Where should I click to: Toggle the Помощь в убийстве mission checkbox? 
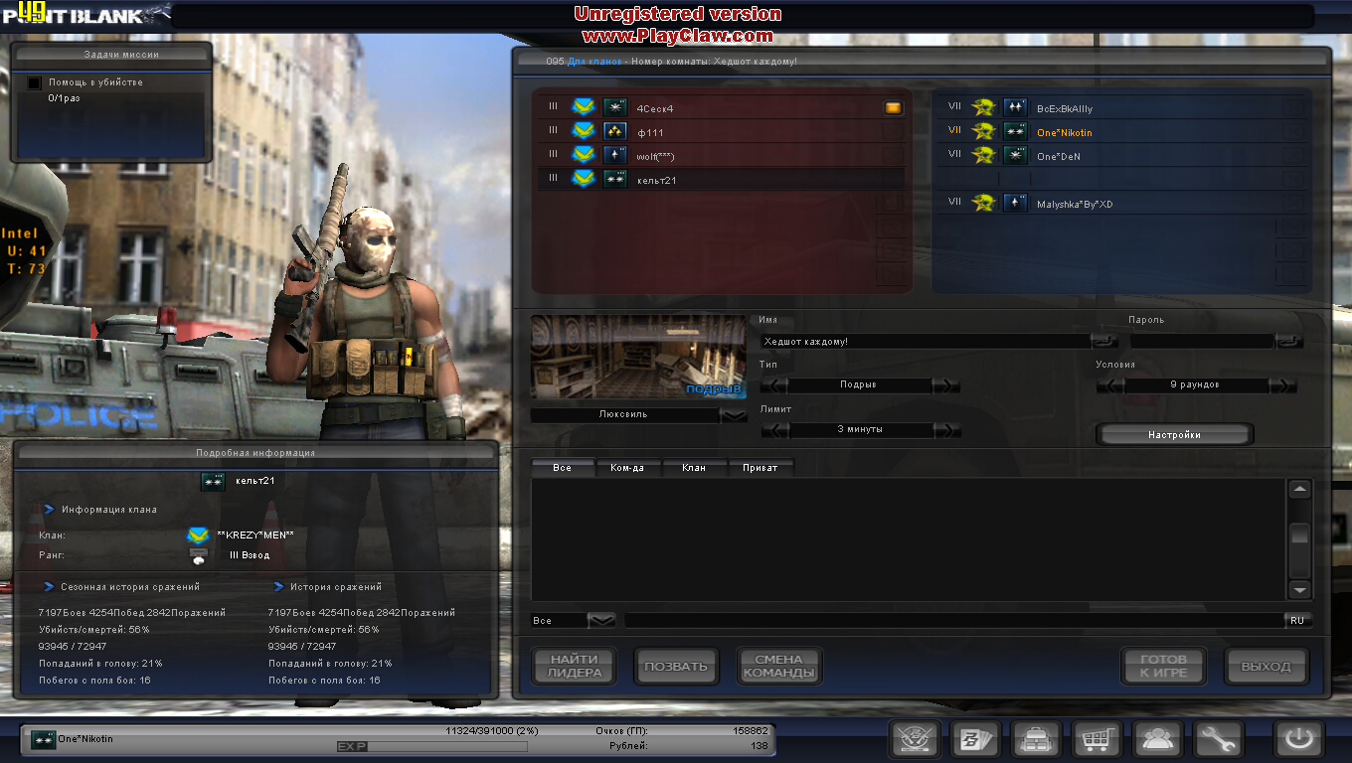[x=35, y=82]
